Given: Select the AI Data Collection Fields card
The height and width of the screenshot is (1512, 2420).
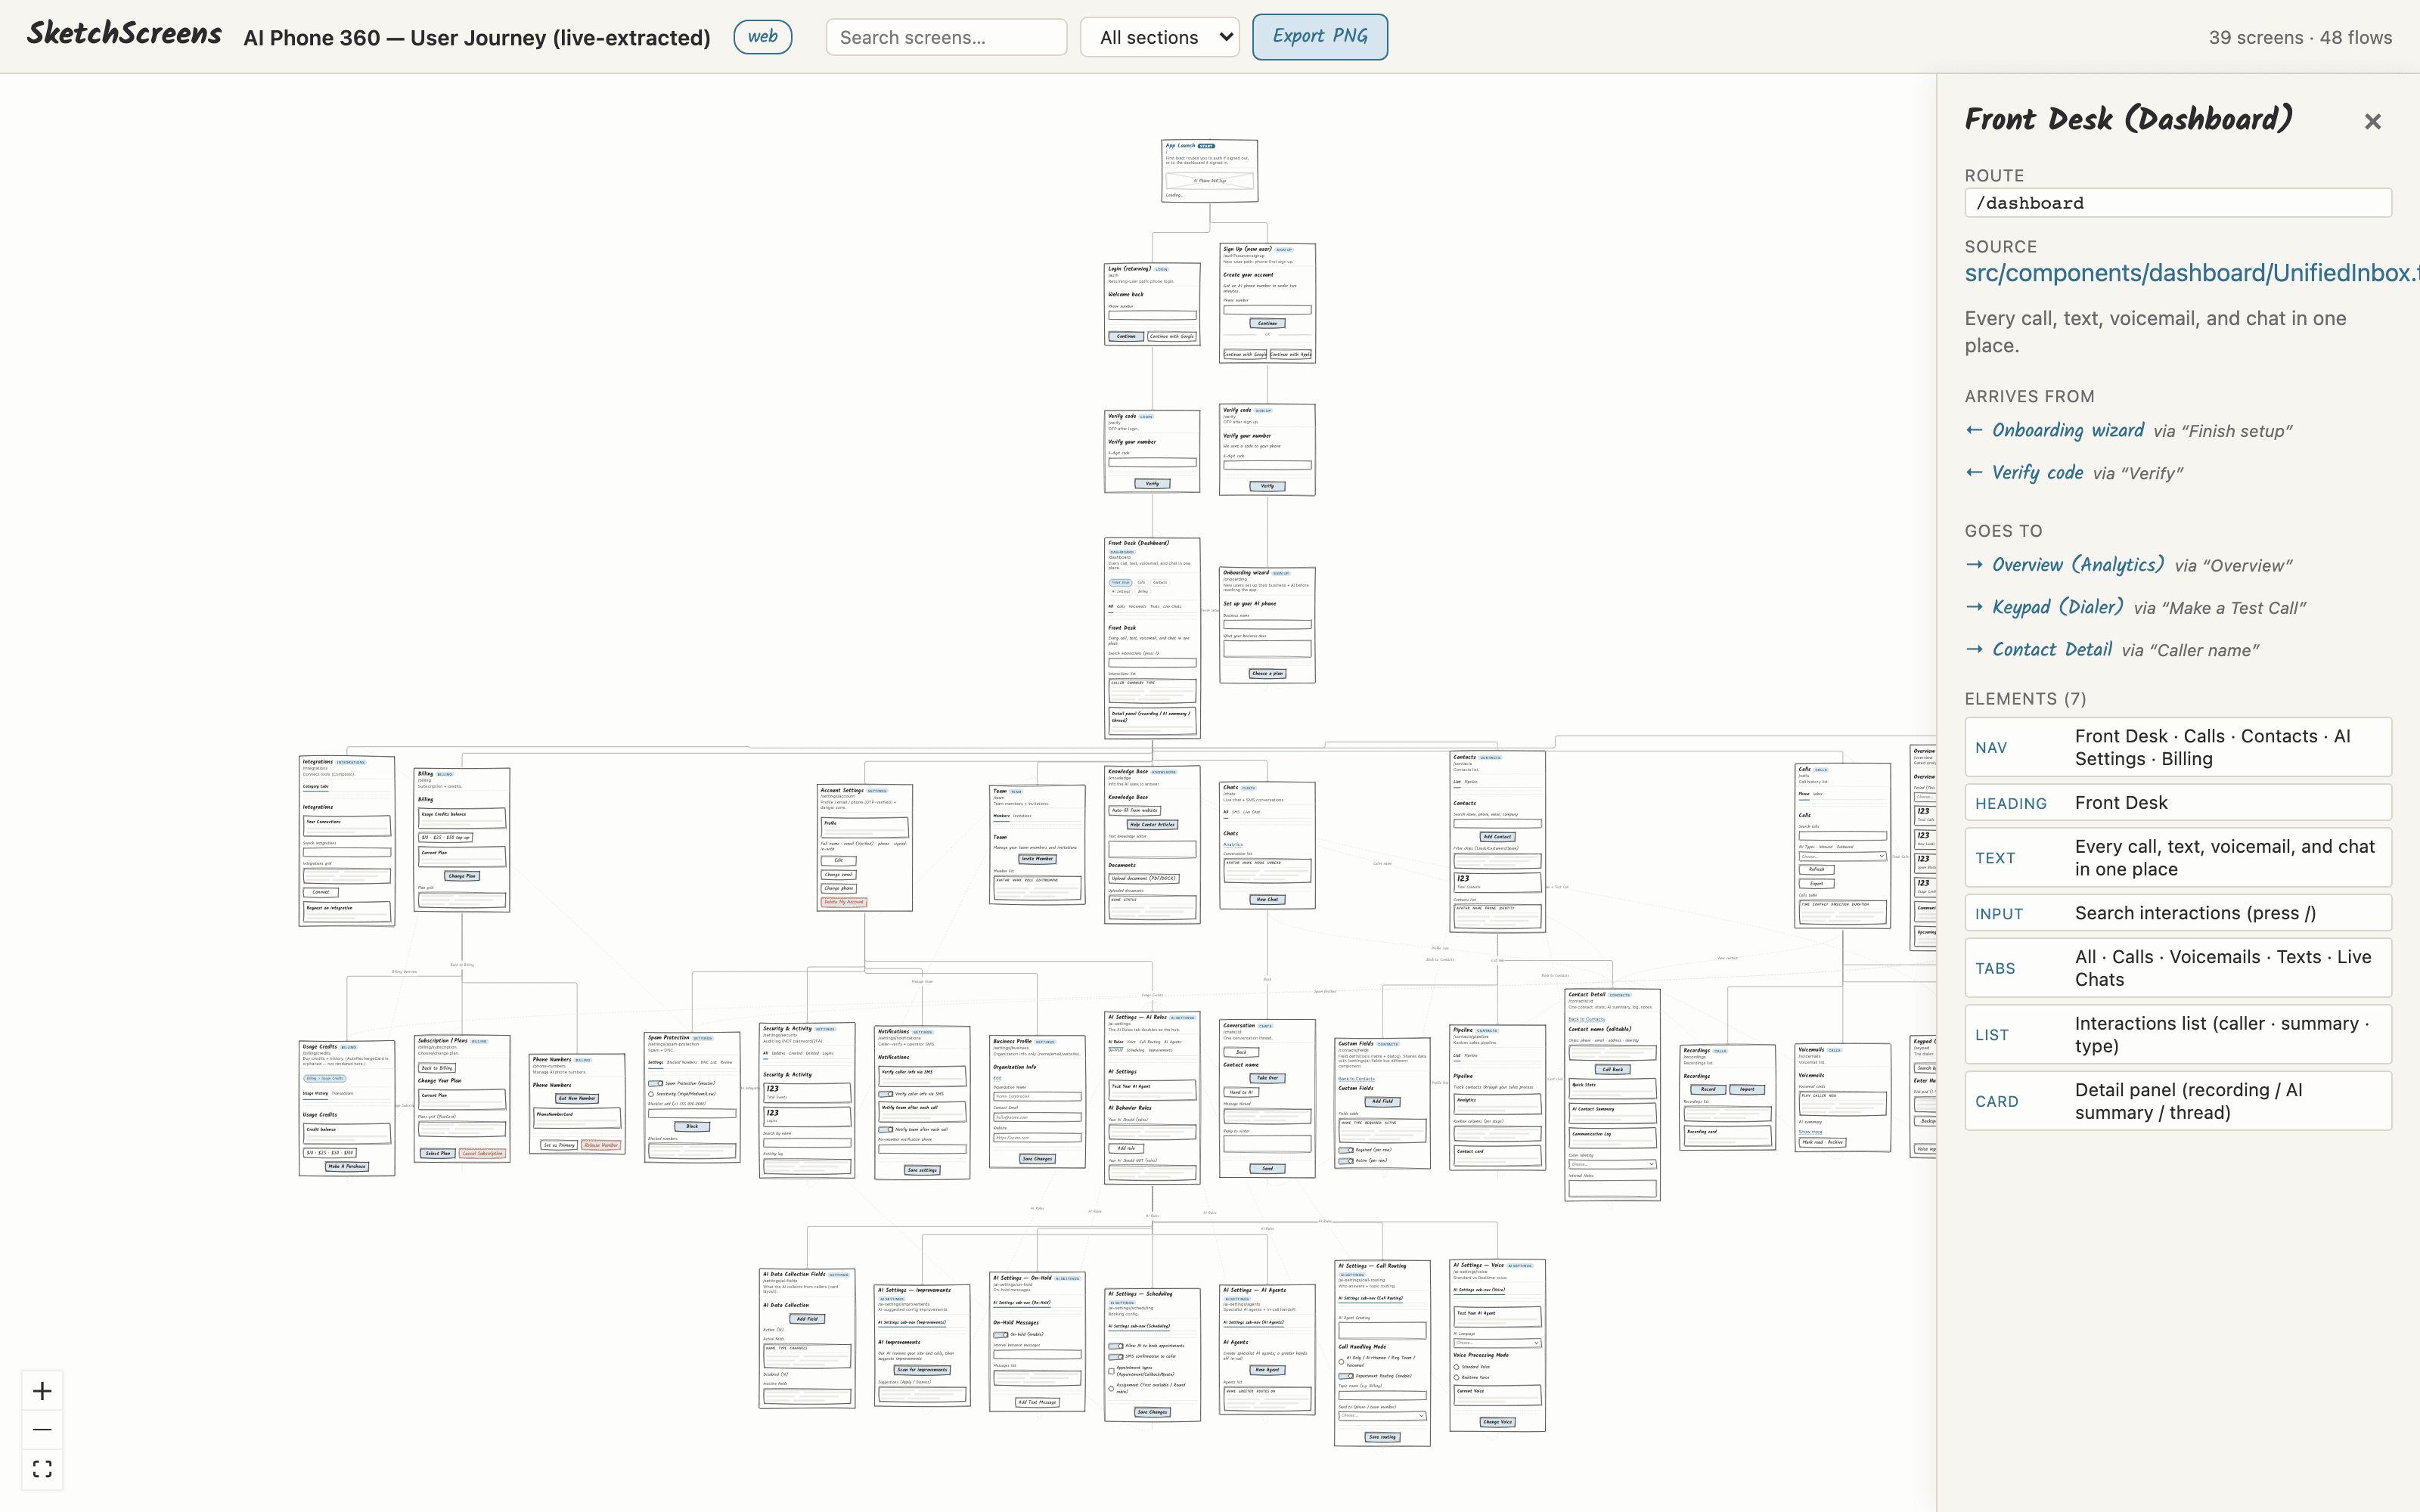Looking at the screenshot, I should click(x=807, y=1339).
